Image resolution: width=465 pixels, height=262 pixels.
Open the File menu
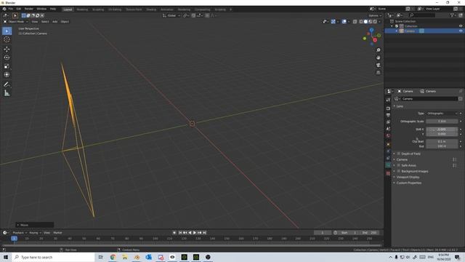point(11,9)
